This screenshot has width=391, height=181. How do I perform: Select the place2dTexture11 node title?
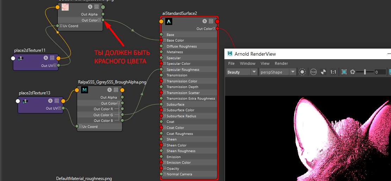(30, 50)
